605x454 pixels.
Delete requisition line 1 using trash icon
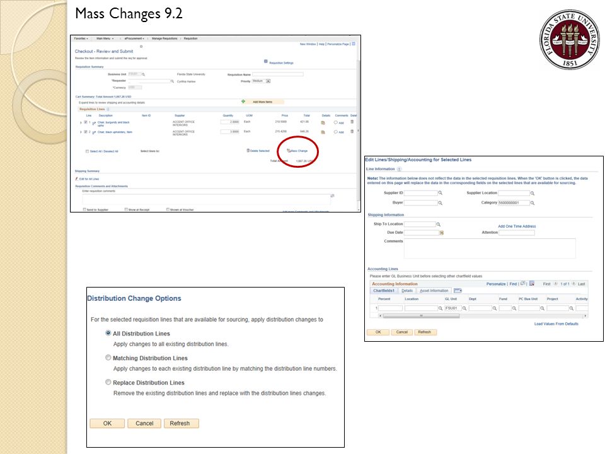coord(352,122)
